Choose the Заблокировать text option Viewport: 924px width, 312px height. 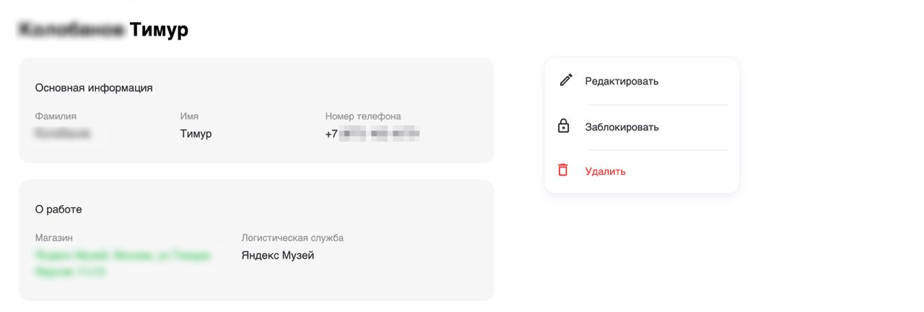coord(622,127)
